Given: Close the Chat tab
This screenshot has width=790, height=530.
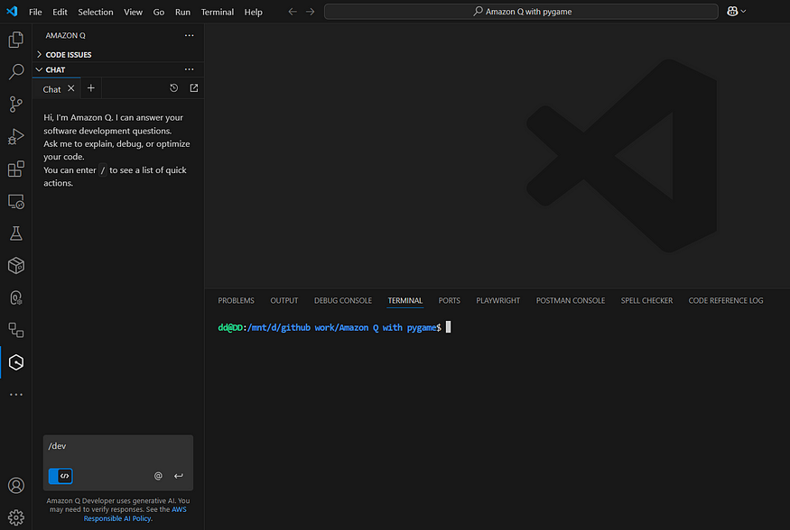Looking at the screenshot, I should [71, 88].
